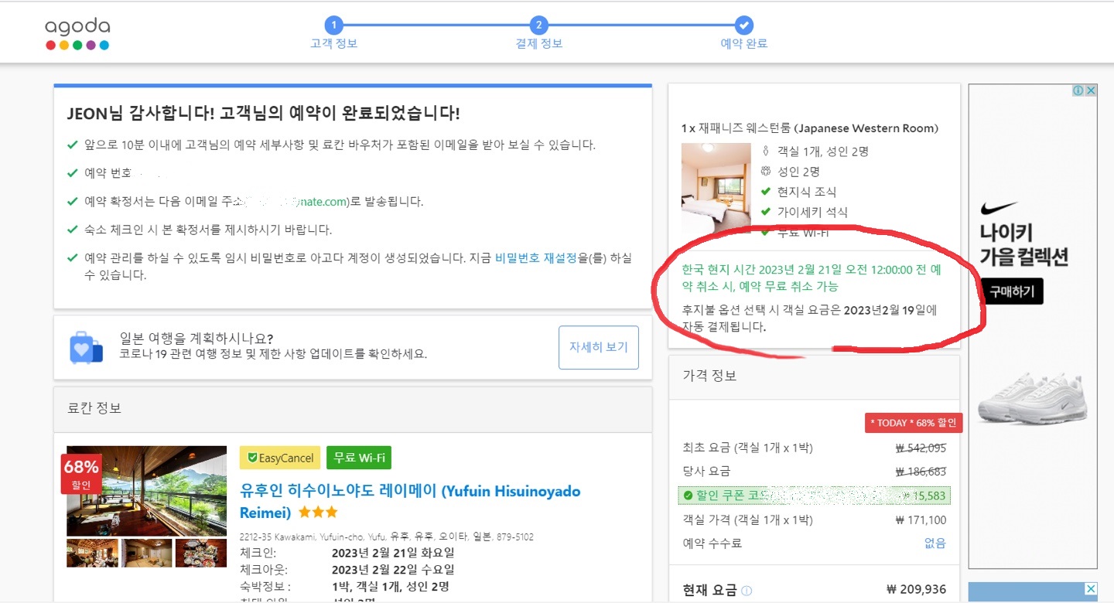Select the green 무료 Wi-Fi badge
The image size is (1114, 603).
pyautogui.click(x=359, y=458)
